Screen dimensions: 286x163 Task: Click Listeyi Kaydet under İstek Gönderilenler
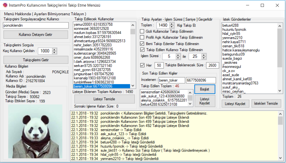point(235,104)
